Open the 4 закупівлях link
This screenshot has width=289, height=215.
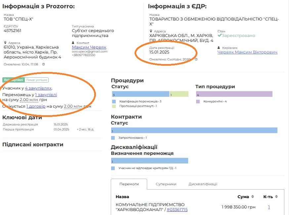pos(38,88)
